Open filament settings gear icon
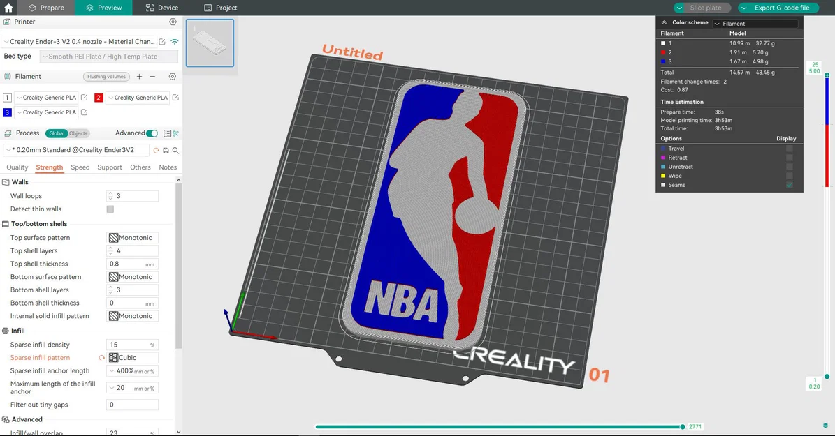Screen dimensions: 835x436 [x=173, y=77]
